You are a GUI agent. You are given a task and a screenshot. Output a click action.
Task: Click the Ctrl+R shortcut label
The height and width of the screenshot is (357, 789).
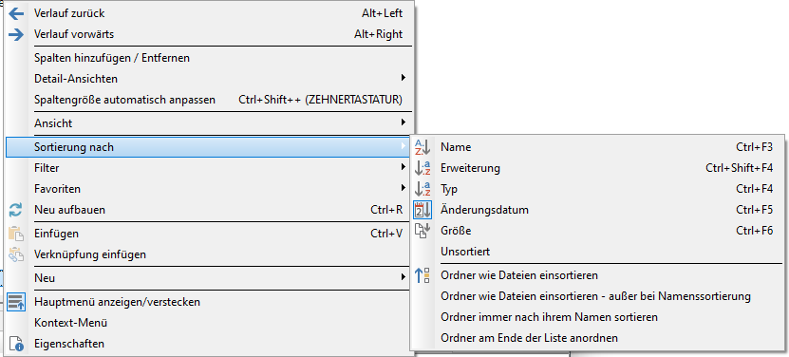(386, 210)
